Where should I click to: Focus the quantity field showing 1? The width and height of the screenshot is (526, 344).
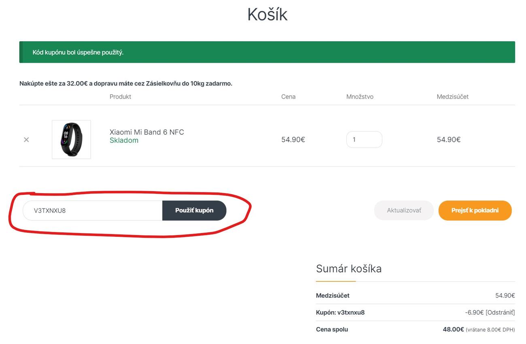point(364,139)
